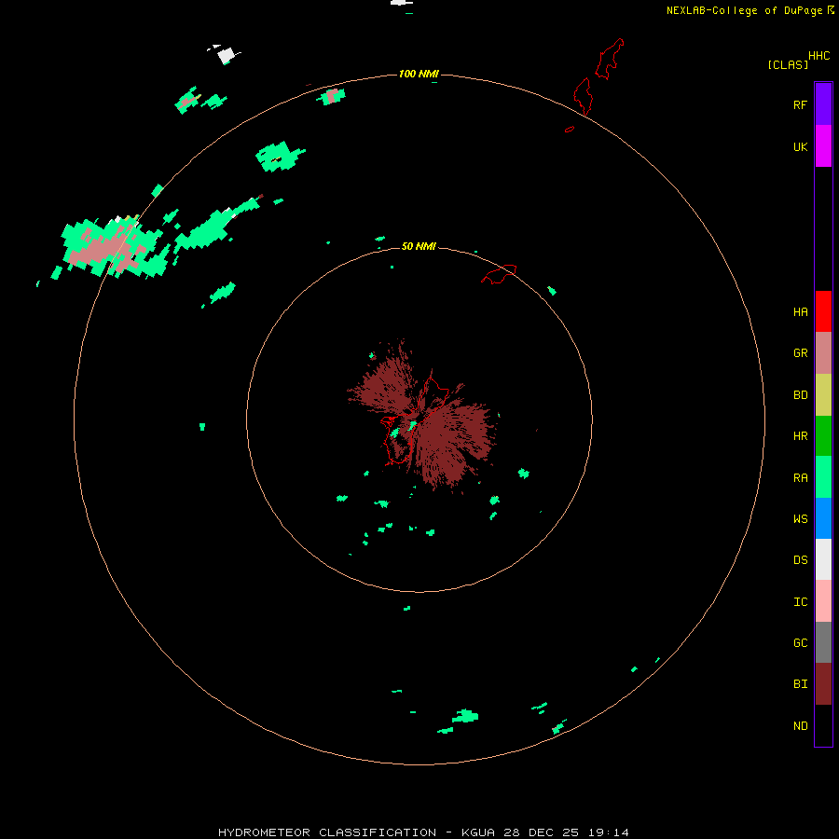Click the large graupel cell crossing the 100 NMI ring
839x839 pixels.
(x=110, y=247)
